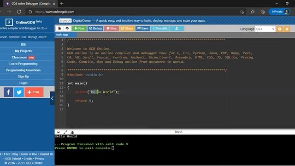Collapse the console with the down chevron
Screen dimensions: 295x166
click(x=59, y=132)
